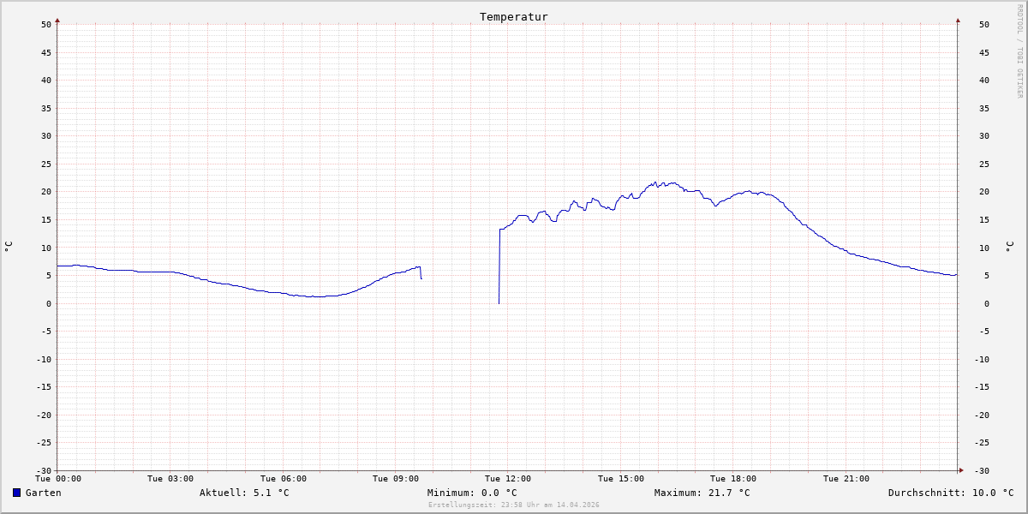The width and height of the screenshot is (1028, 514).
Task: Click the temperature curve minimum near Tue 07:00
Action: coord(314,296)
